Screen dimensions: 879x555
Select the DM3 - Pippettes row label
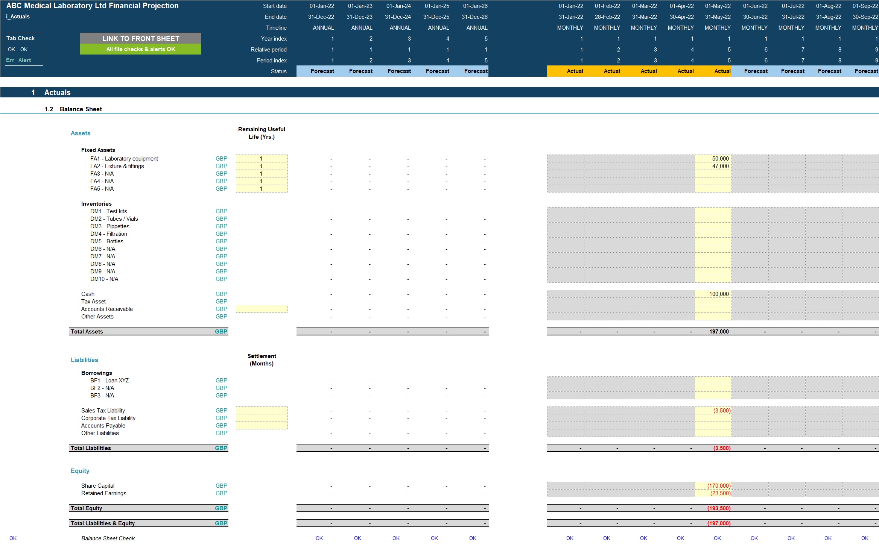click(110, 226)
